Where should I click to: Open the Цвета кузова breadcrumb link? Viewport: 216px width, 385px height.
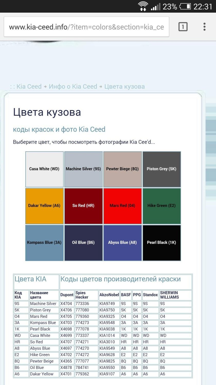[124, 86]
